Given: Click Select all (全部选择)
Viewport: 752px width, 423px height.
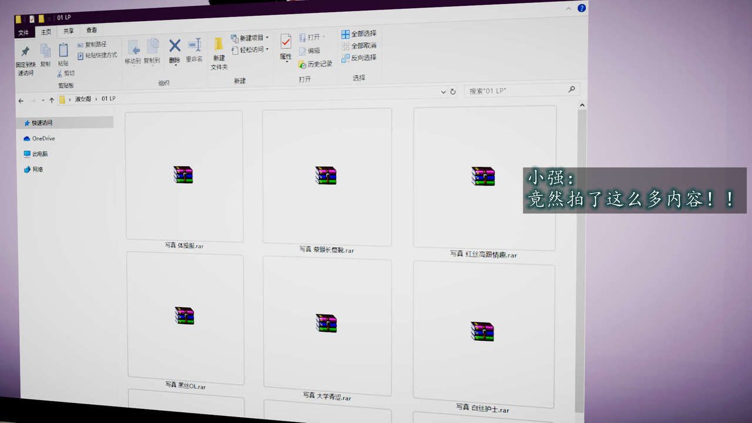Looking at the screenshot, I should click(359, 34).
